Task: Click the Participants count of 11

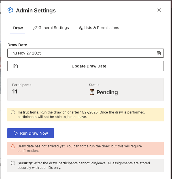Action: [15, 91]
